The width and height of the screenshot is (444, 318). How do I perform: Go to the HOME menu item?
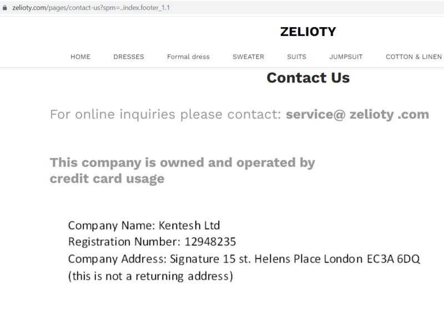[x=80, y=57]
